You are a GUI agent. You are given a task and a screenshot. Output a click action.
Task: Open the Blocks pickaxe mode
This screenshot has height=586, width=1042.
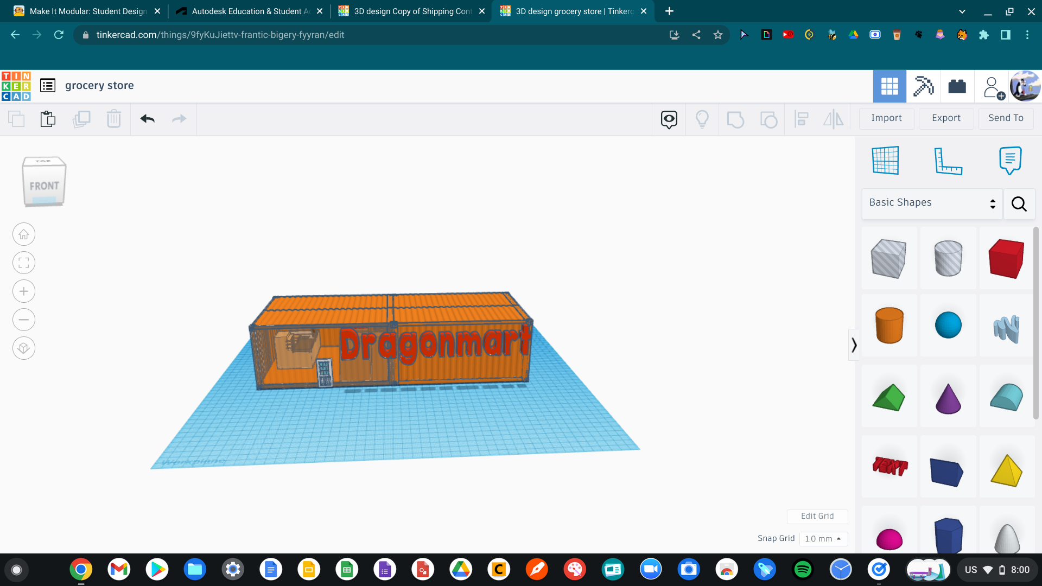point(923,86)
